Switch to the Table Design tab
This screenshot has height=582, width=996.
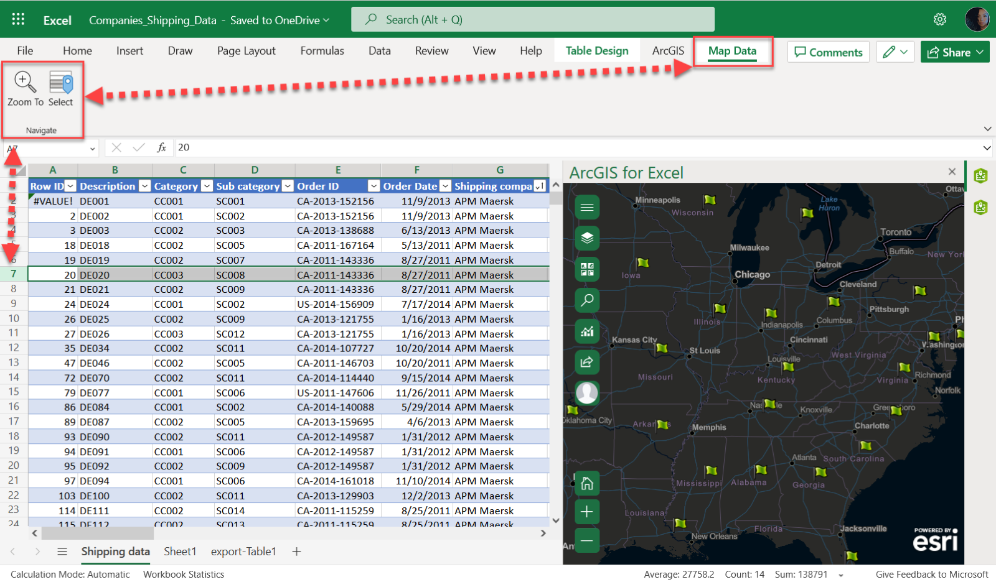point(597,51)
